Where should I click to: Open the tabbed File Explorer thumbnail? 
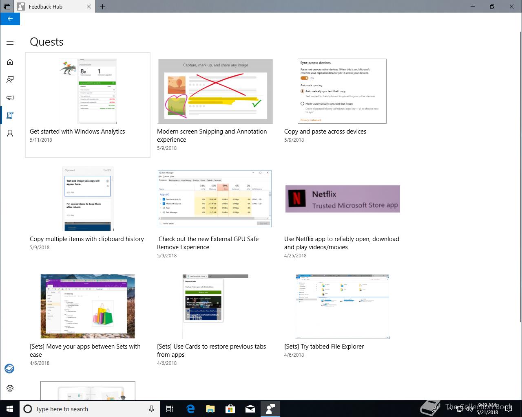pos(342,306)
